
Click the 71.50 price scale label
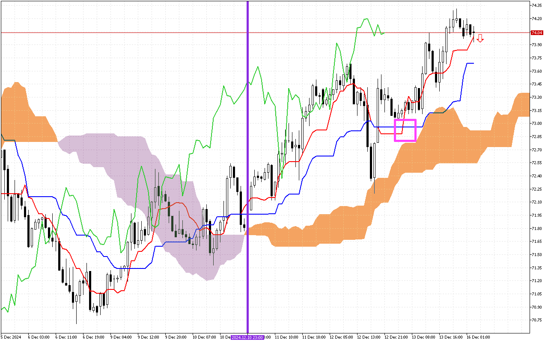(x=537, y=255)
